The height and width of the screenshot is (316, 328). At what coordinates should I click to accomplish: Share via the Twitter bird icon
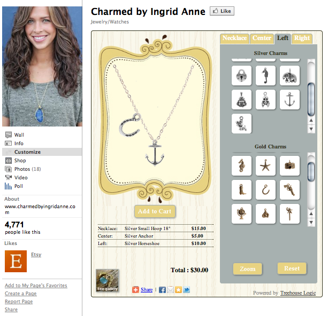coord(186,290)
